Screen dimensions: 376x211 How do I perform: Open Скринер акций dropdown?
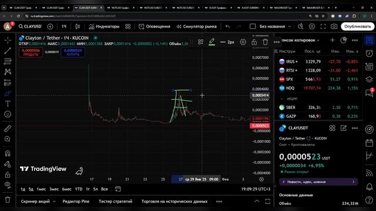point(38,202)
